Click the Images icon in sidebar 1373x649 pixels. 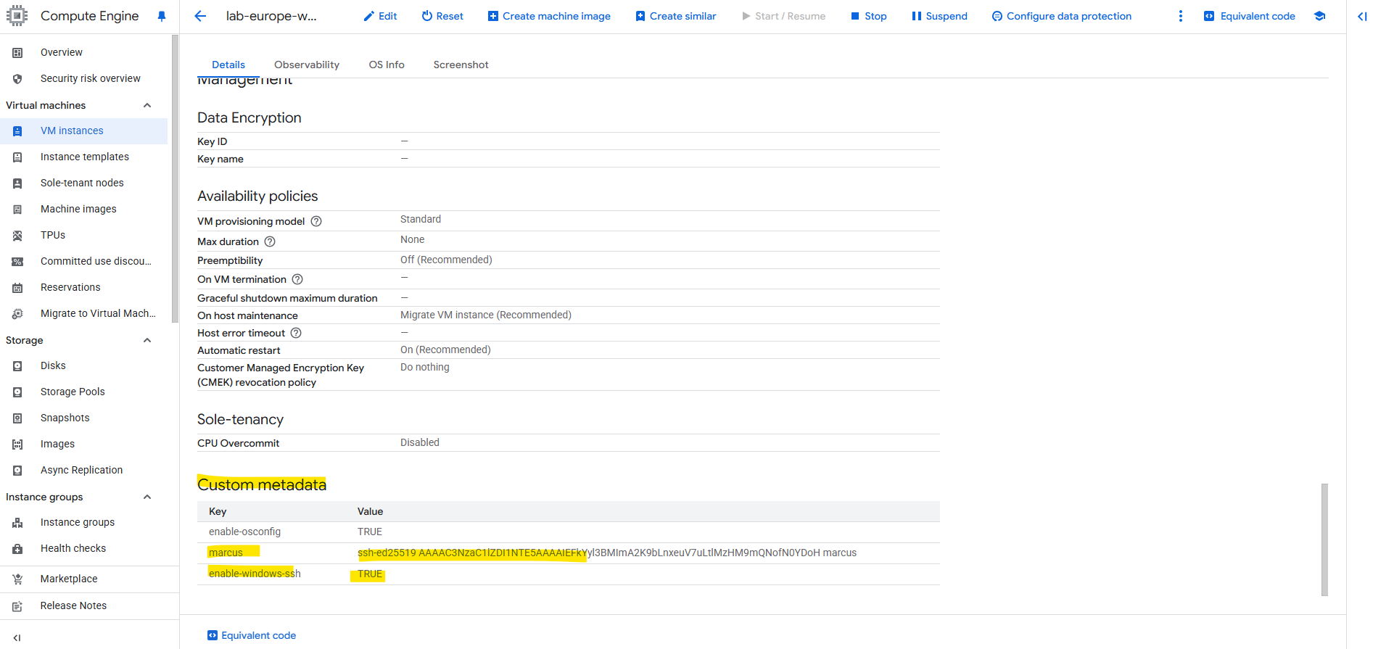click(17, 445)
